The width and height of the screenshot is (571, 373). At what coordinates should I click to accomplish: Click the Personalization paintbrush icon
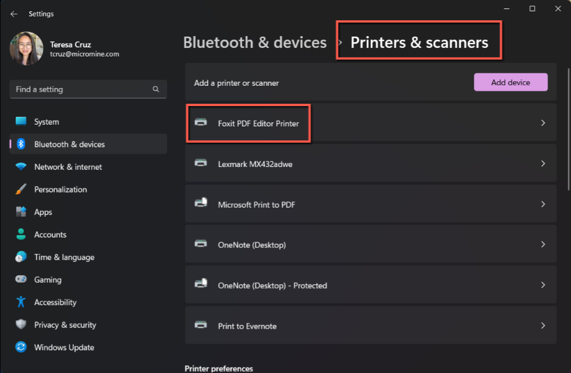(x=21, y=190)
